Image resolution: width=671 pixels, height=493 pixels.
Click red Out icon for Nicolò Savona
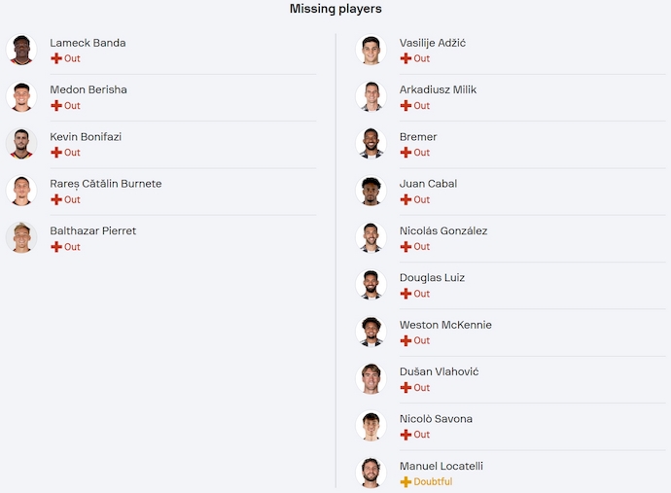(x=406, y=435)
